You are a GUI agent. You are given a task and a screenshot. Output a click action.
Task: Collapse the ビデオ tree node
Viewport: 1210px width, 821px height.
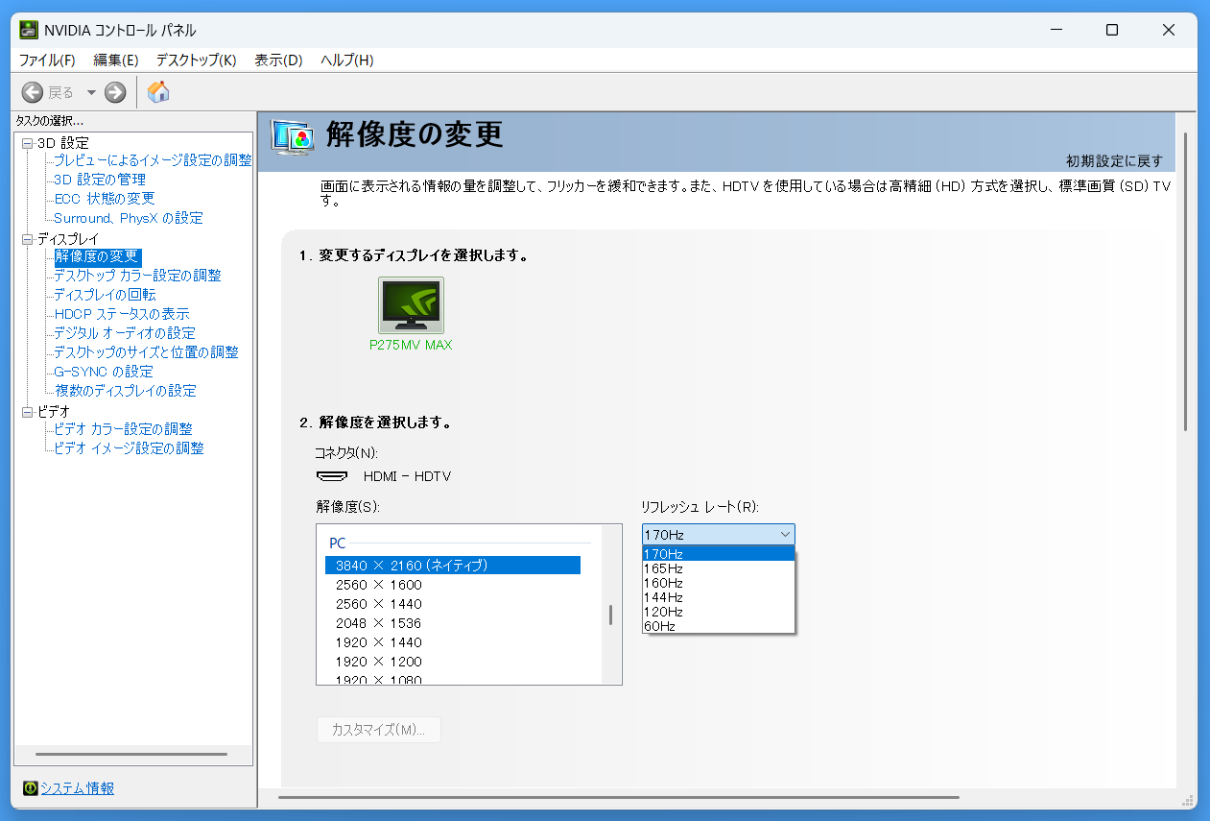pyautogui.click(x=27, y=412)
